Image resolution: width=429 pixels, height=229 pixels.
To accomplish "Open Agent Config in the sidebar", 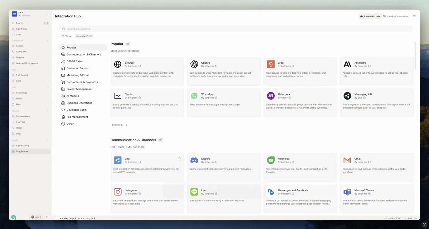I will [x=30, y=146].
